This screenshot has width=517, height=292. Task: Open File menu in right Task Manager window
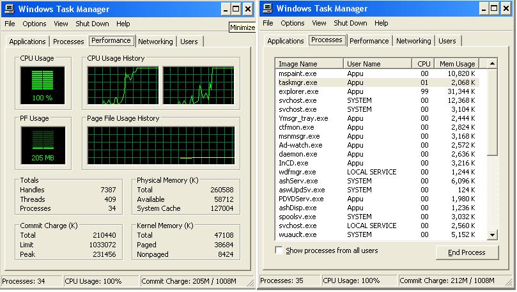(268, 23)
